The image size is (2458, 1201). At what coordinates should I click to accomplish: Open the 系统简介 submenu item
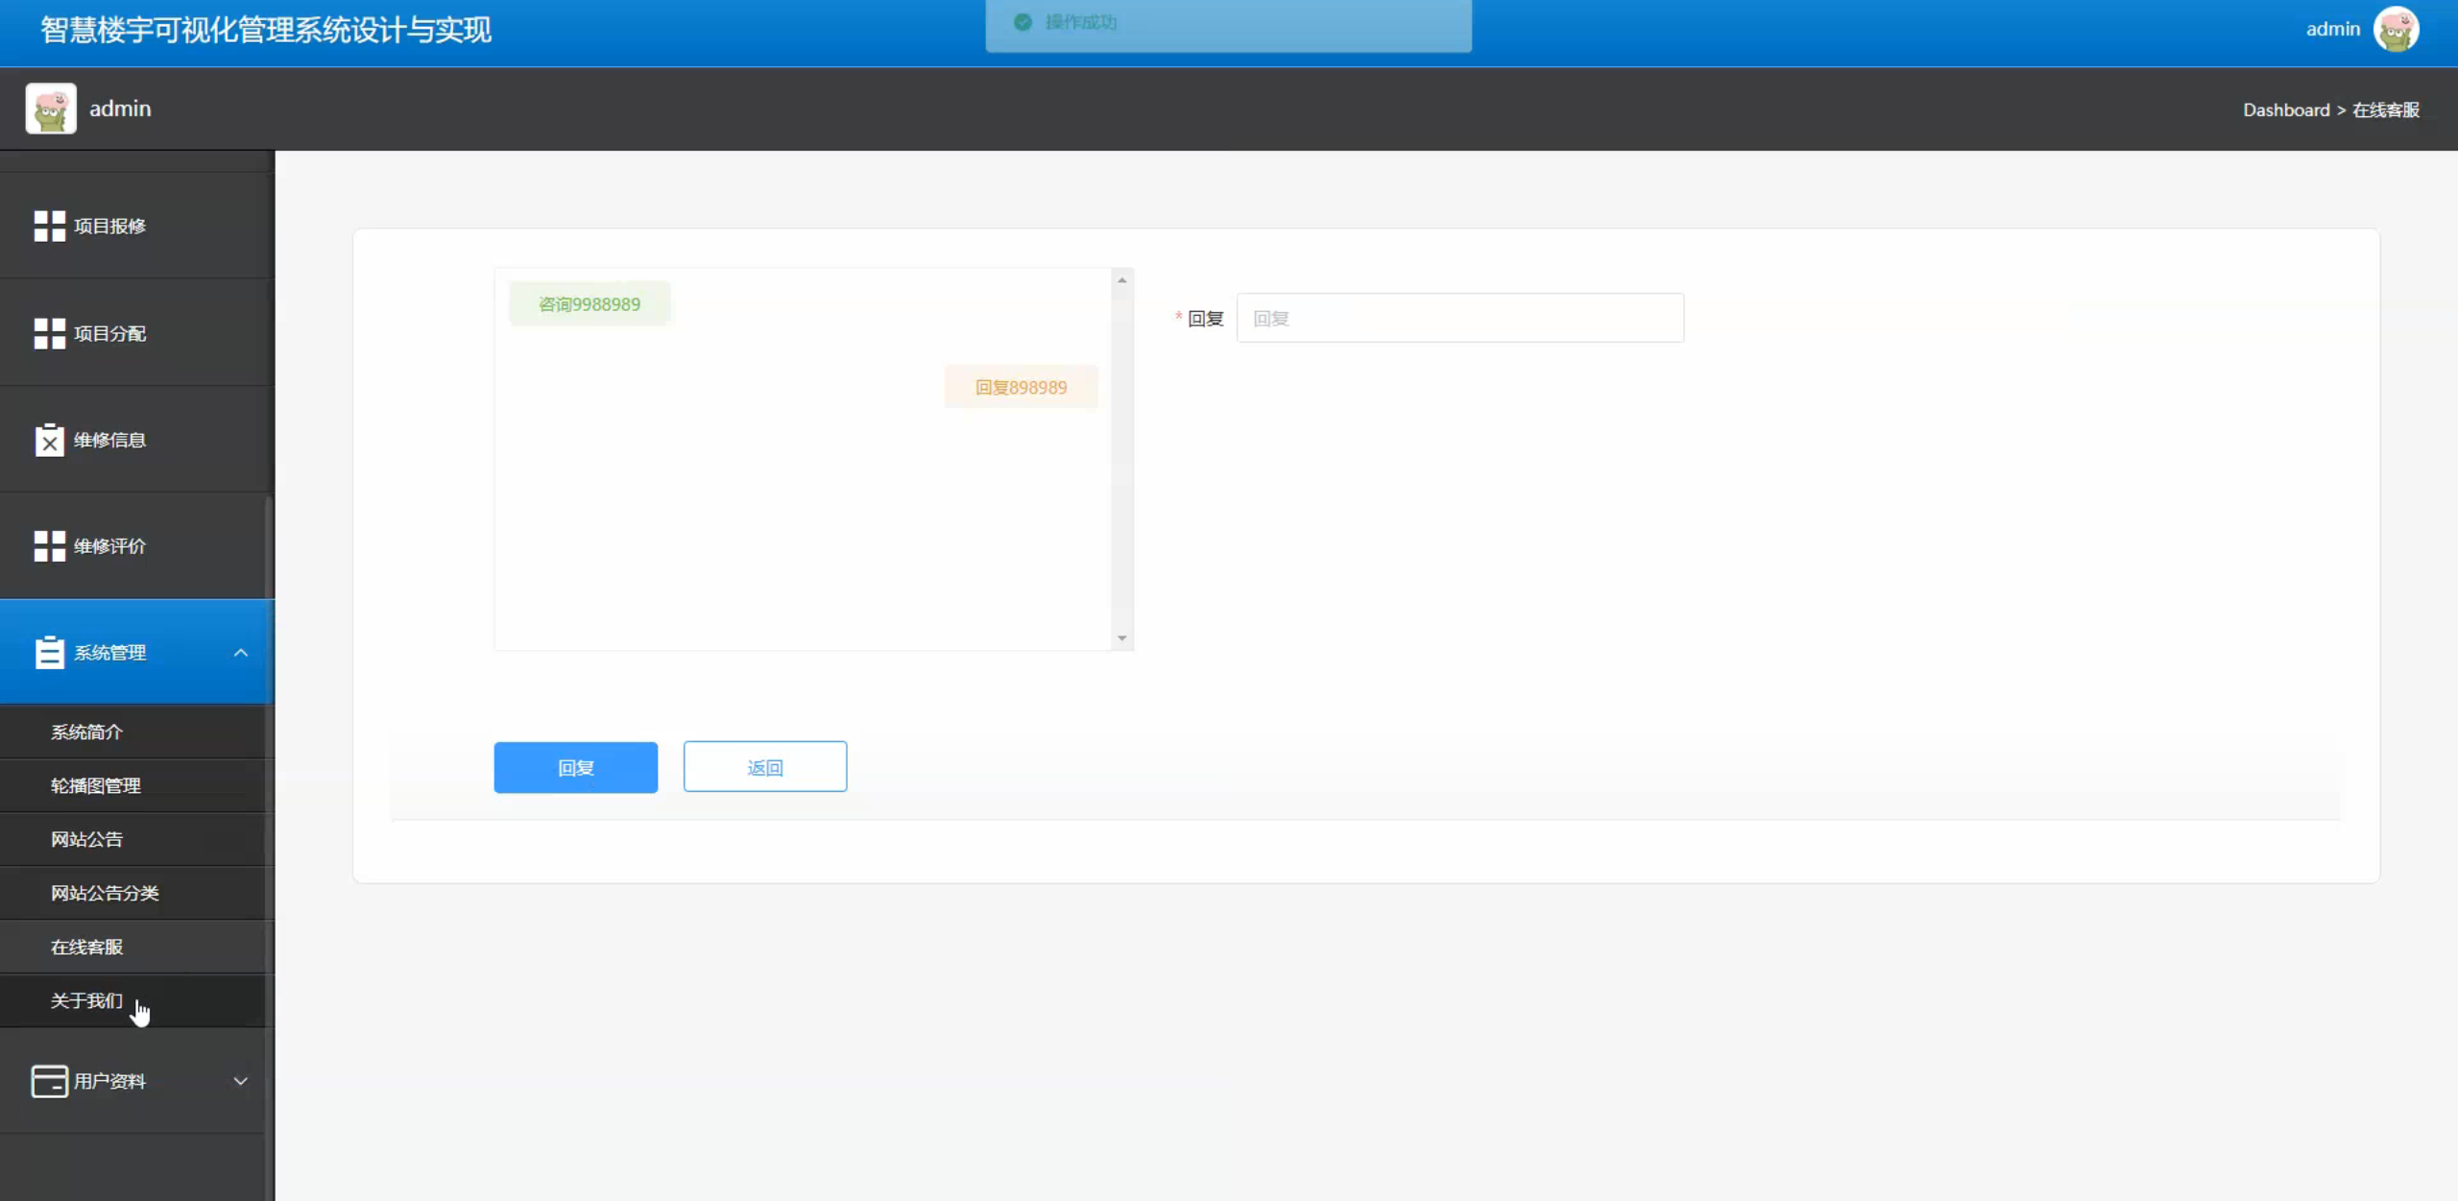pos(86,732)
